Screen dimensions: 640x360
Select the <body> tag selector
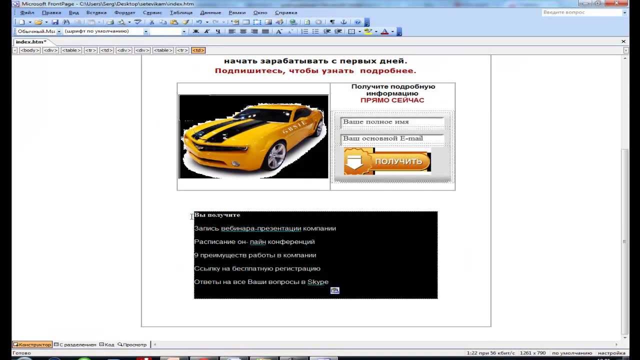[30, 50]
